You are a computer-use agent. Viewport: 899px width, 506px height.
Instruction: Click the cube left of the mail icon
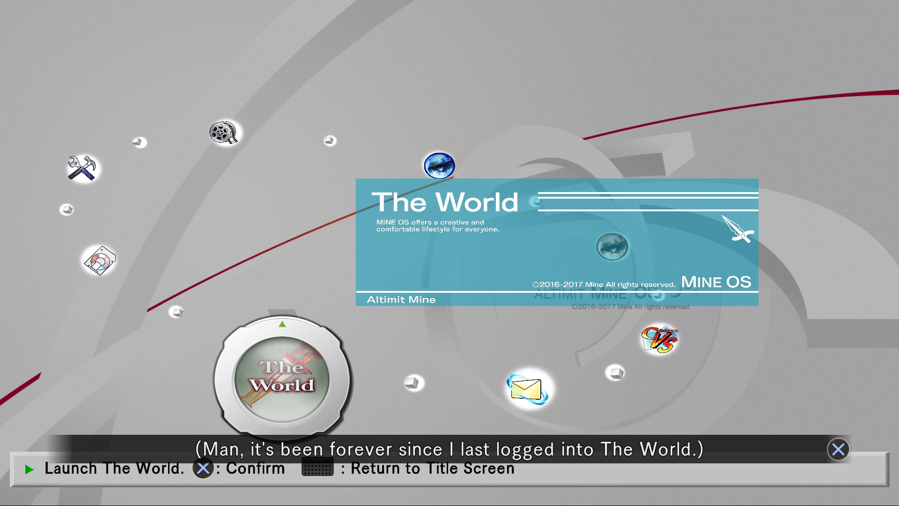pyautogui.click(x=413, y=383)
